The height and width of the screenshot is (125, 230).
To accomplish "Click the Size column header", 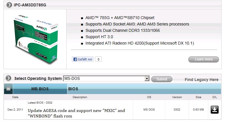I will pos(198,97).
